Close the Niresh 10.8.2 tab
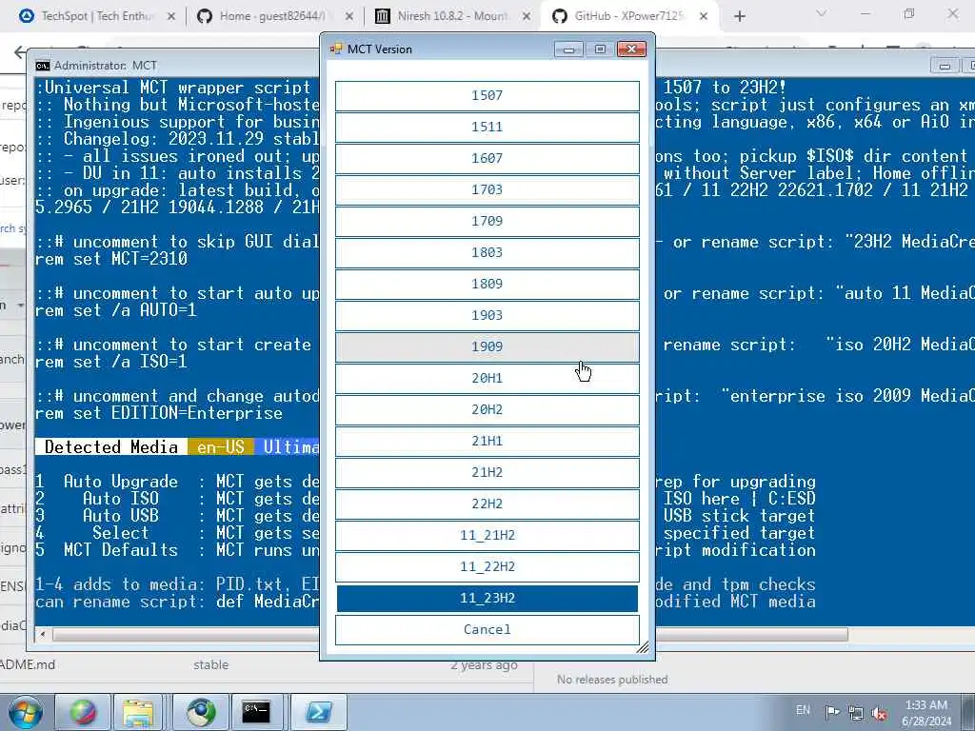Viewport: 975px width, 731px height. 527,16
